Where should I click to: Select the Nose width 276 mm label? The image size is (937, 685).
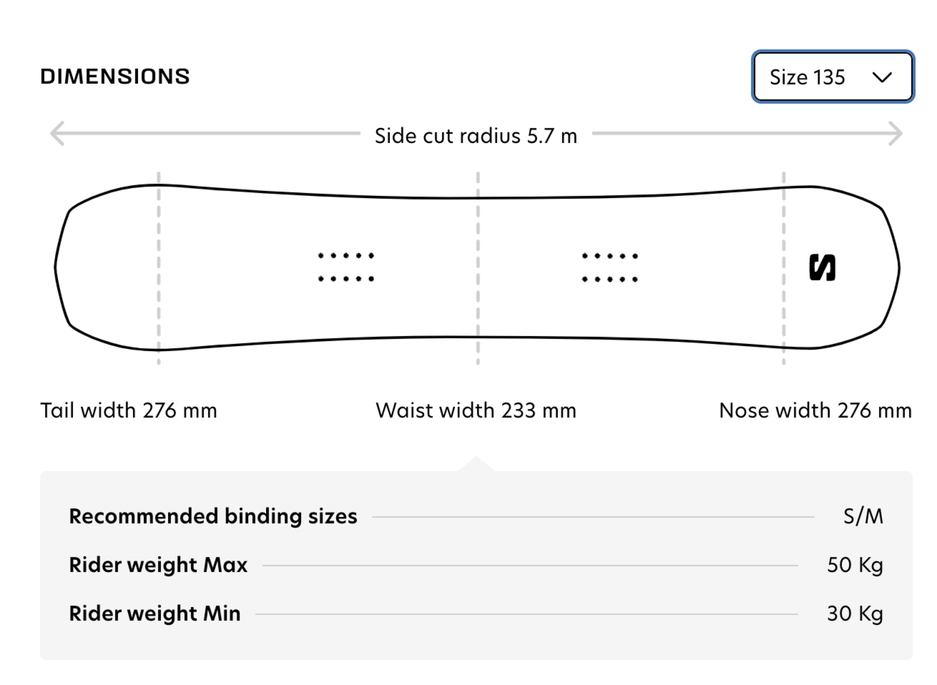pyautogui.click(x=815, y=411)
